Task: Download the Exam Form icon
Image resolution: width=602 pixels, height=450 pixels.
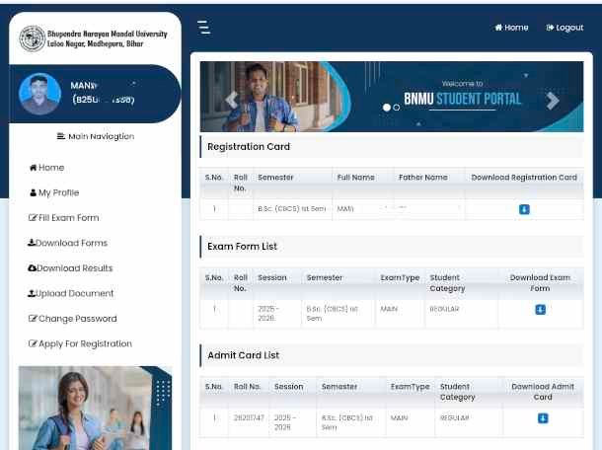Action: 540,310
